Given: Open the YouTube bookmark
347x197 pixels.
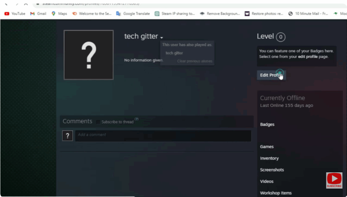Looking at the screenshot, I should (x=15, y=14).
